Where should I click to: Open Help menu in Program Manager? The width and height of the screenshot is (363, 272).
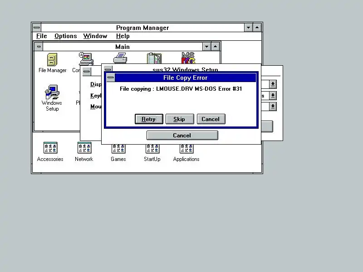pyautogui.click(x=123, y=36)
